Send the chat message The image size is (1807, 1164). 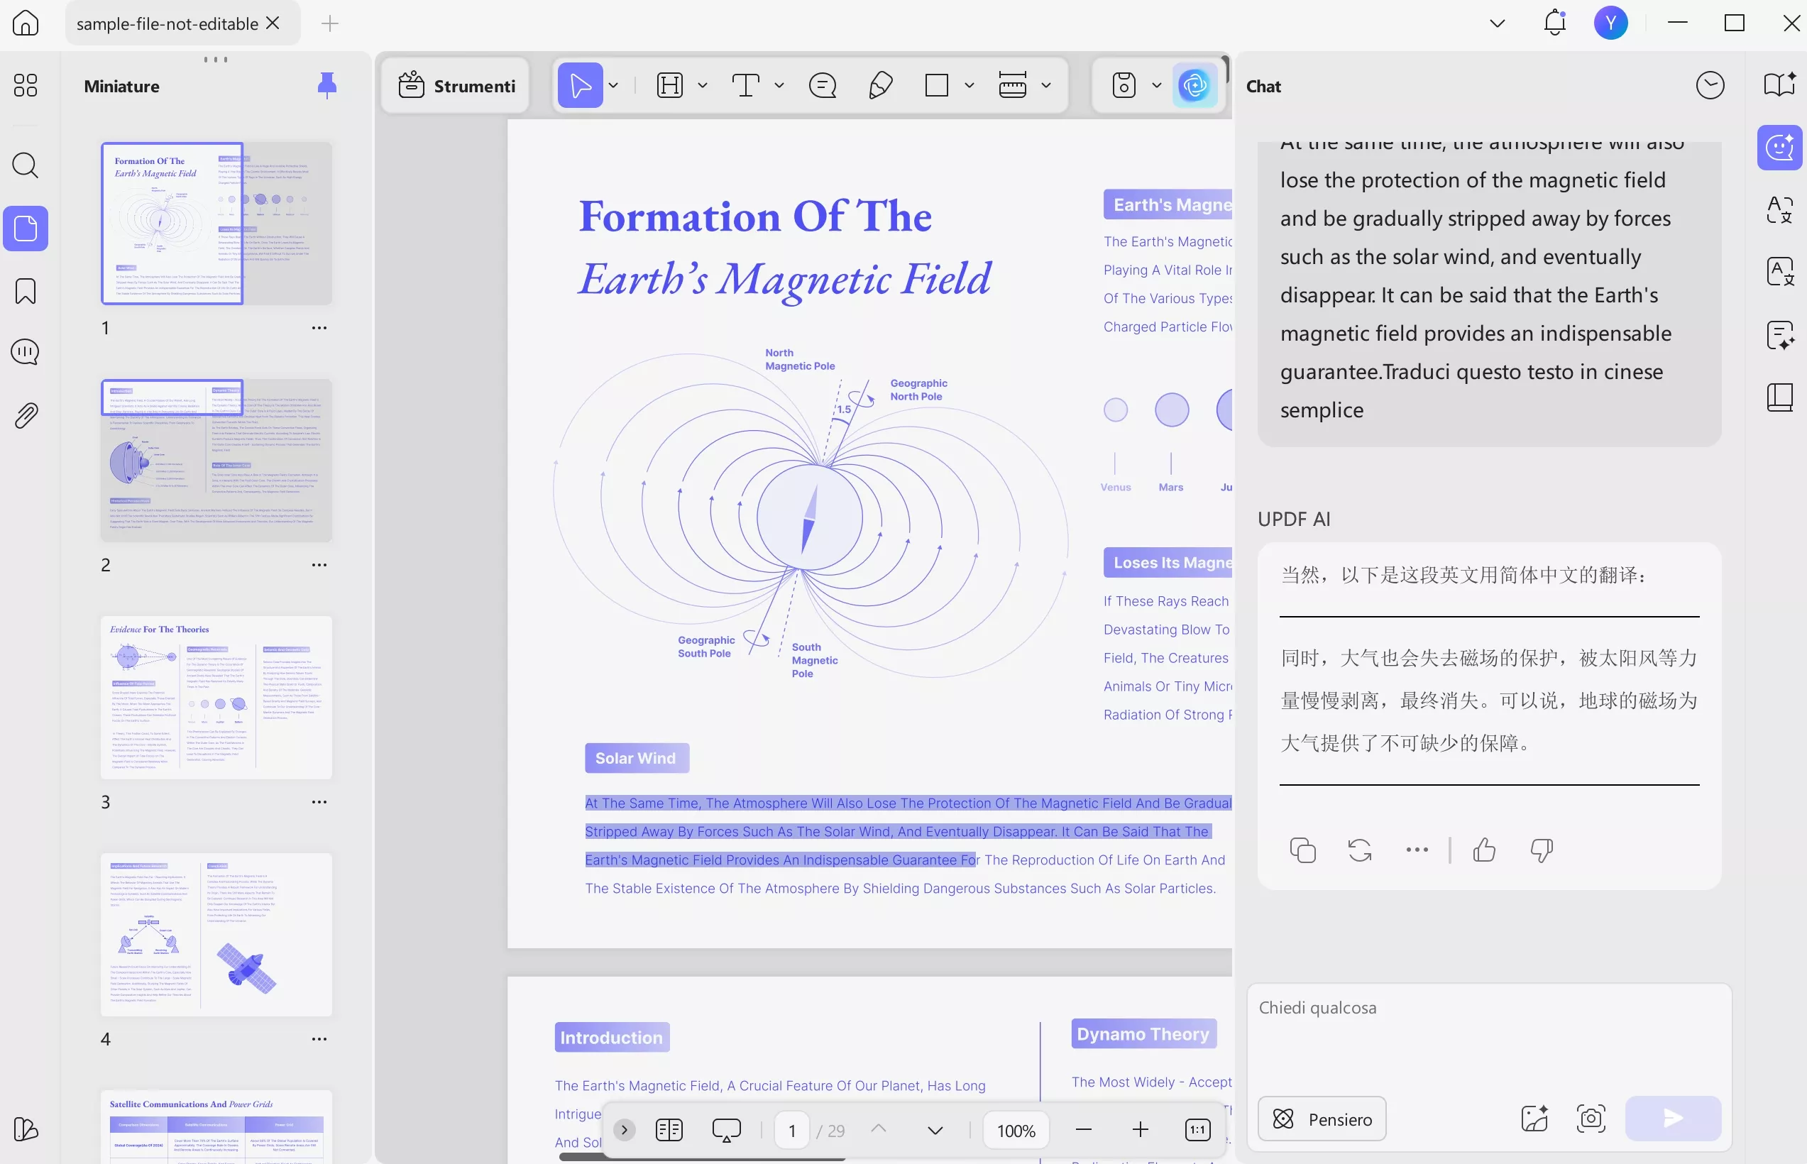coord(1674,1119)
